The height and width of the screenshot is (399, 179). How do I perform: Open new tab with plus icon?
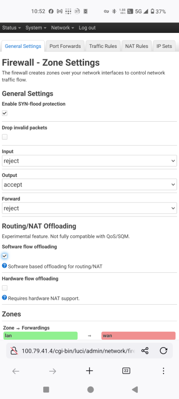click(89, 371)
